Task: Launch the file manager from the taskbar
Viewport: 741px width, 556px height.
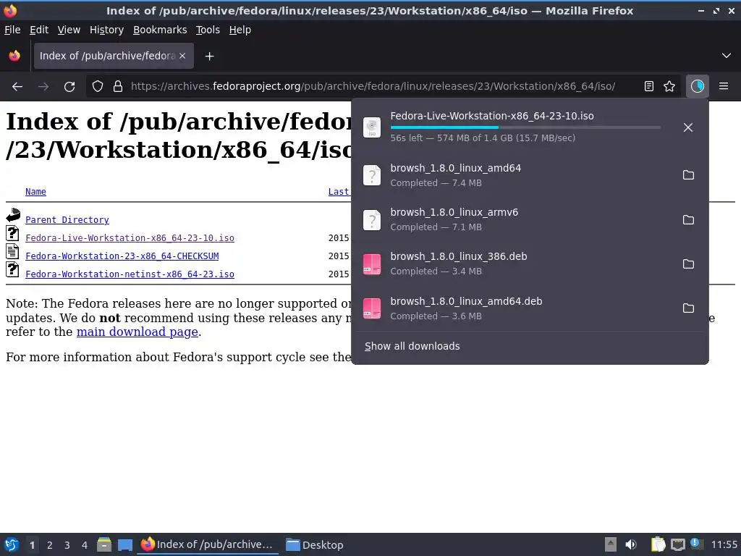Action: click(104, 544)
